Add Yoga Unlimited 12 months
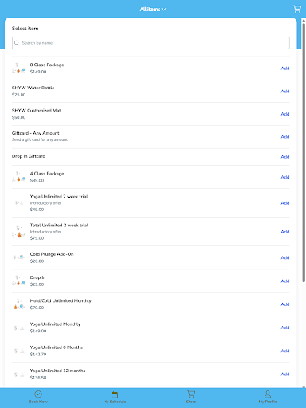The image size is (306, 408). click(285, 375)
